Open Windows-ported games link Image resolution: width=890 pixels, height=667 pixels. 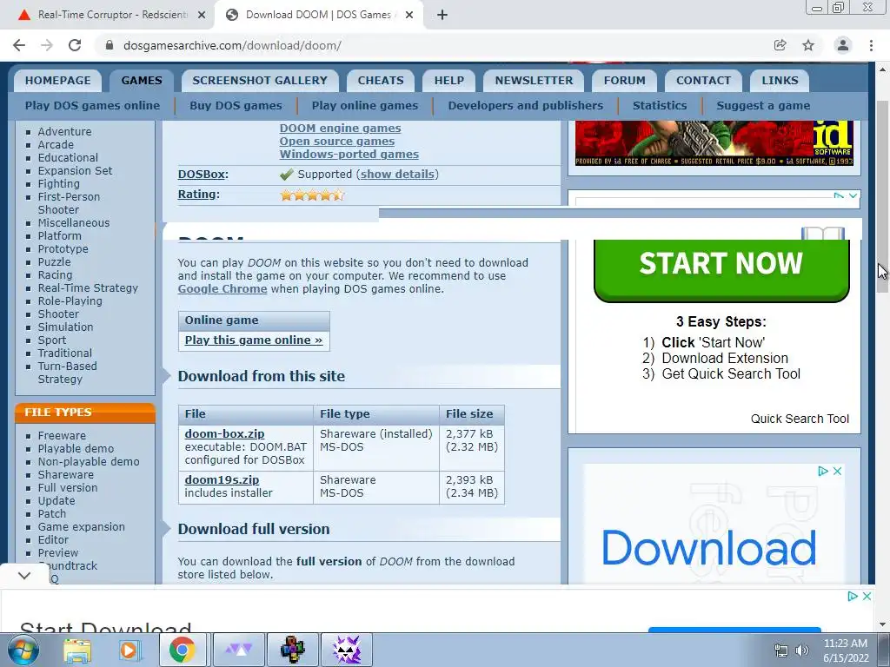coord(349,155)
